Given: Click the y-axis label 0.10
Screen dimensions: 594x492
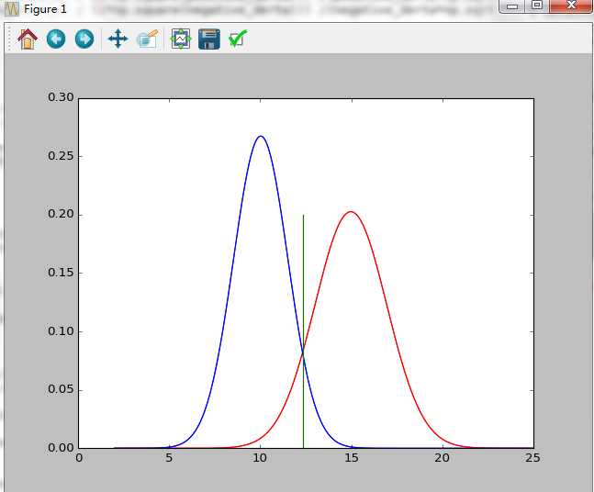Looking at the screenshot, I should 61,331.
